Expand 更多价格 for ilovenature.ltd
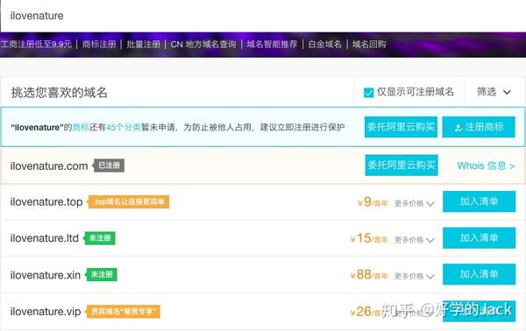This screenshot has width=526, height=331. pos(415,240)
